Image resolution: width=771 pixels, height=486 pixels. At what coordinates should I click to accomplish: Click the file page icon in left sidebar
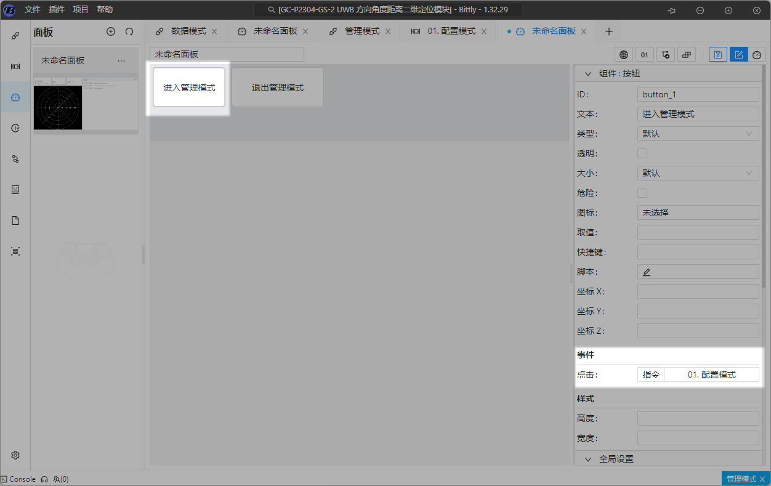[x=15, y=221]
